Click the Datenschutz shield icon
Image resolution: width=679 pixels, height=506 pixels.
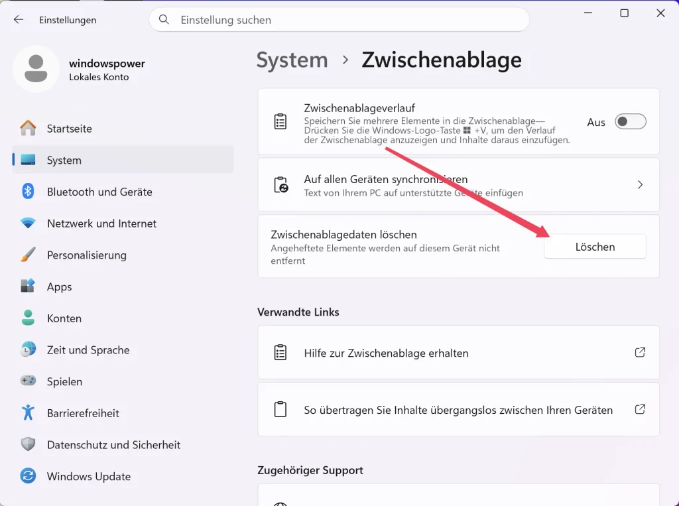28,444
